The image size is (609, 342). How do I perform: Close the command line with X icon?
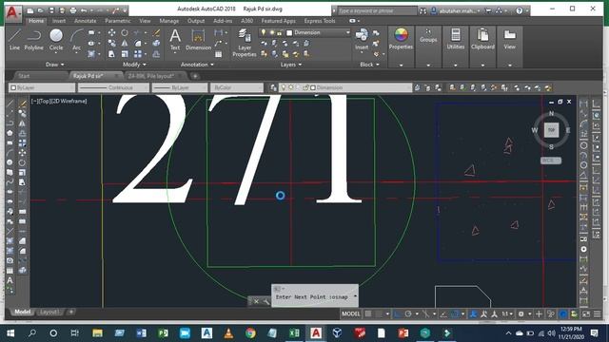coord(256,301)
